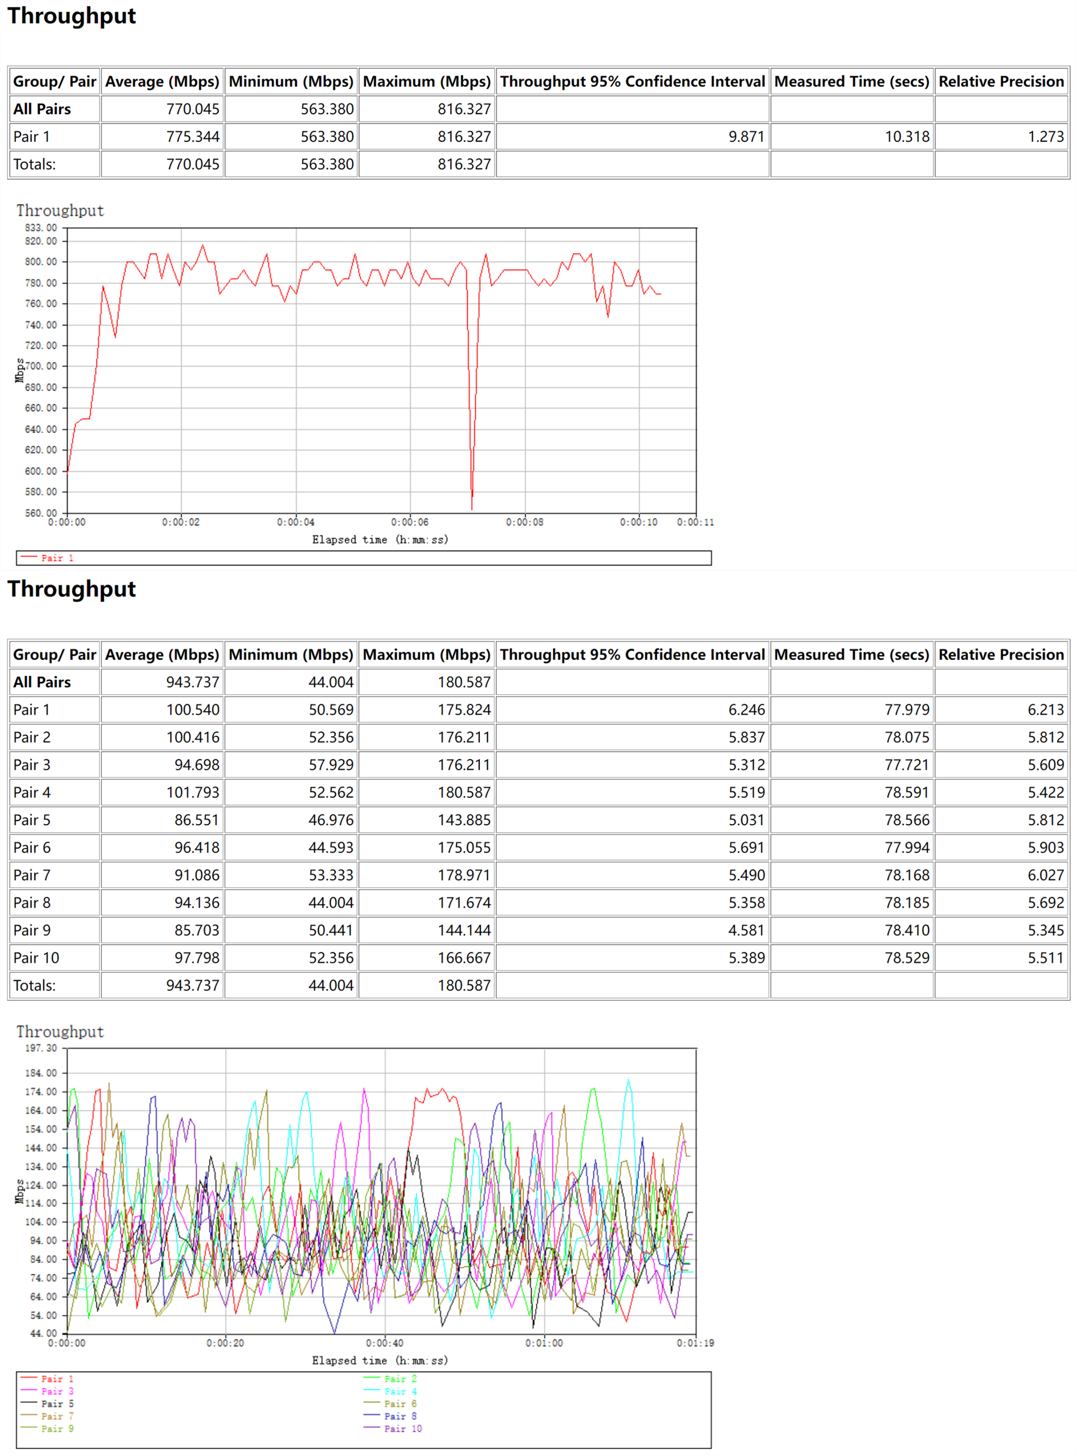The width and height of the screenshot is (1077, 1456).
Task: Click Pair 4 maximum value 180.587
Action: (463, 793)
